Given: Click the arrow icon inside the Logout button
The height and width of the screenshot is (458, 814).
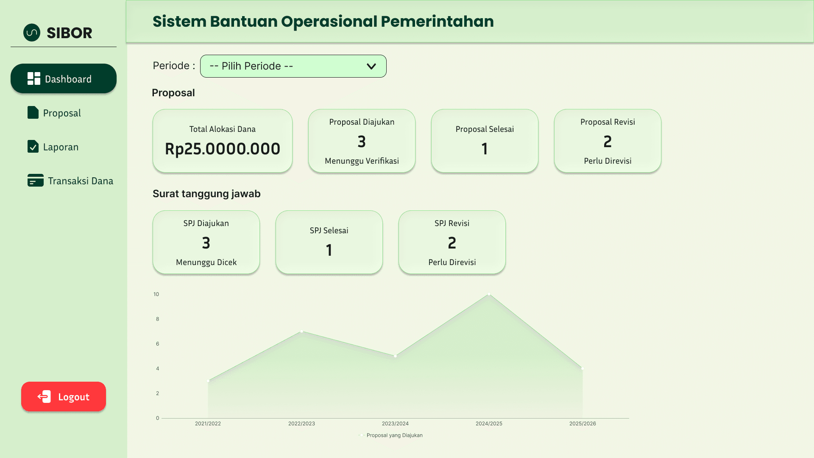Looking at the screenshot, I should (x=44, y=397).
